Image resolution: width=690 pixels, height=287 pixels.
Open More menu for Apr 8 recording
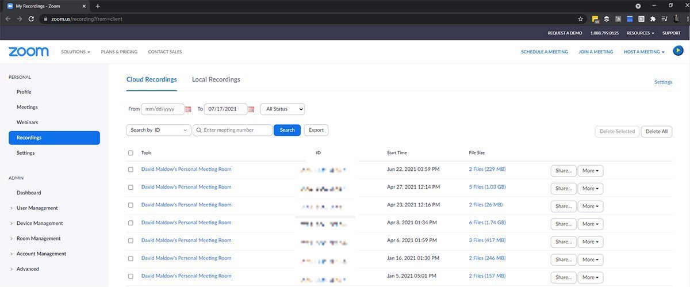coord(591,224)
